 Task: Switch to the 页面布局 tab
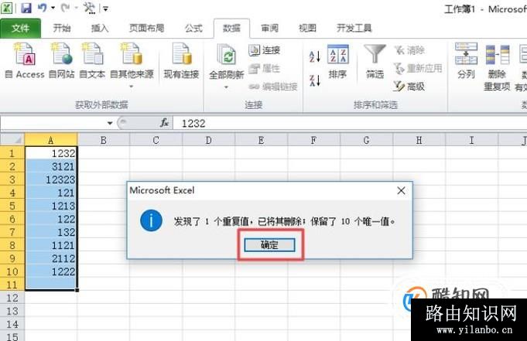tap(147, 28)
